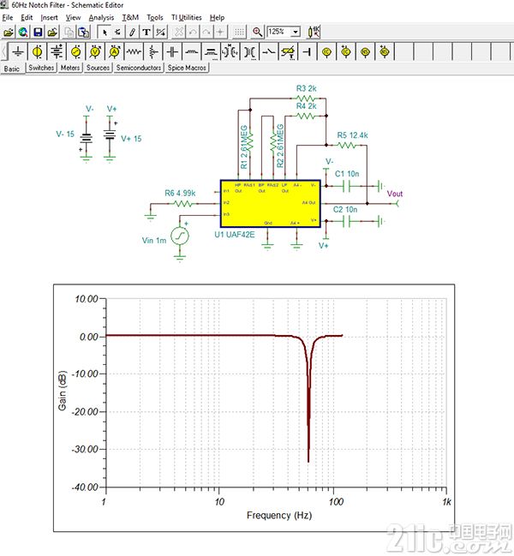Click the zoom magnifier icon
This screenshot has height=556, width=514.
pos(257,33)
